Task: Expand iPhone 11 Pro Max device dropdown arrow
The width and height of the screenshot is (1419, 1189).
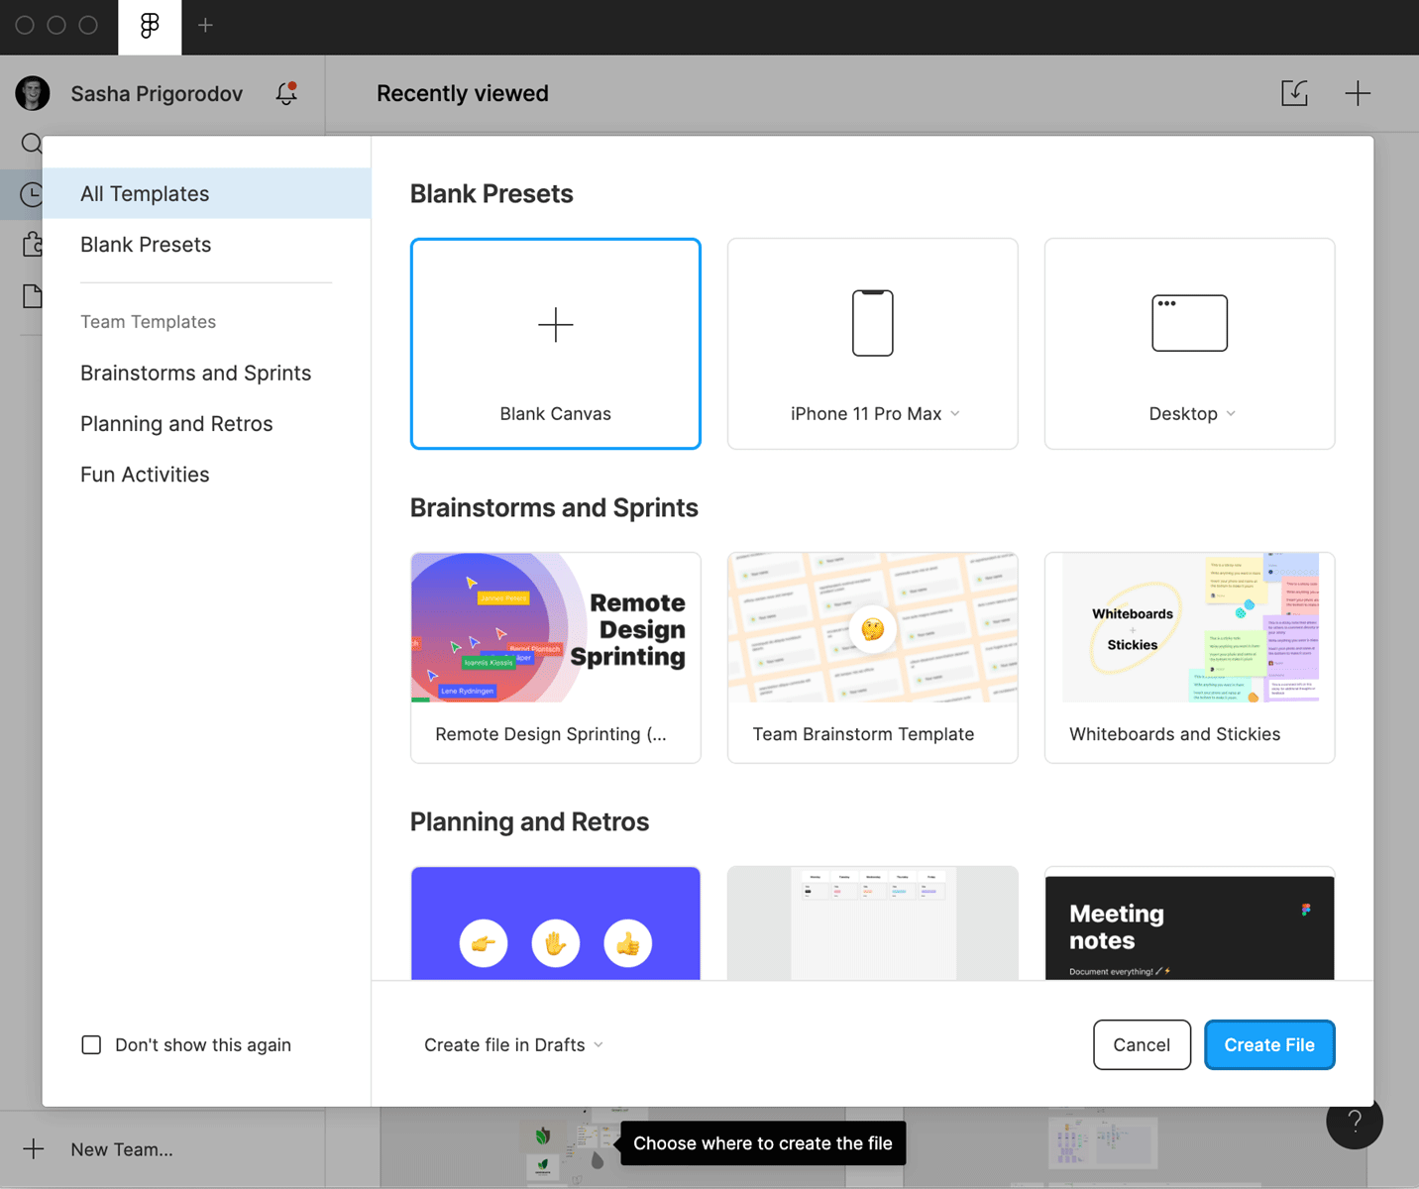Action: click(955, 414)
